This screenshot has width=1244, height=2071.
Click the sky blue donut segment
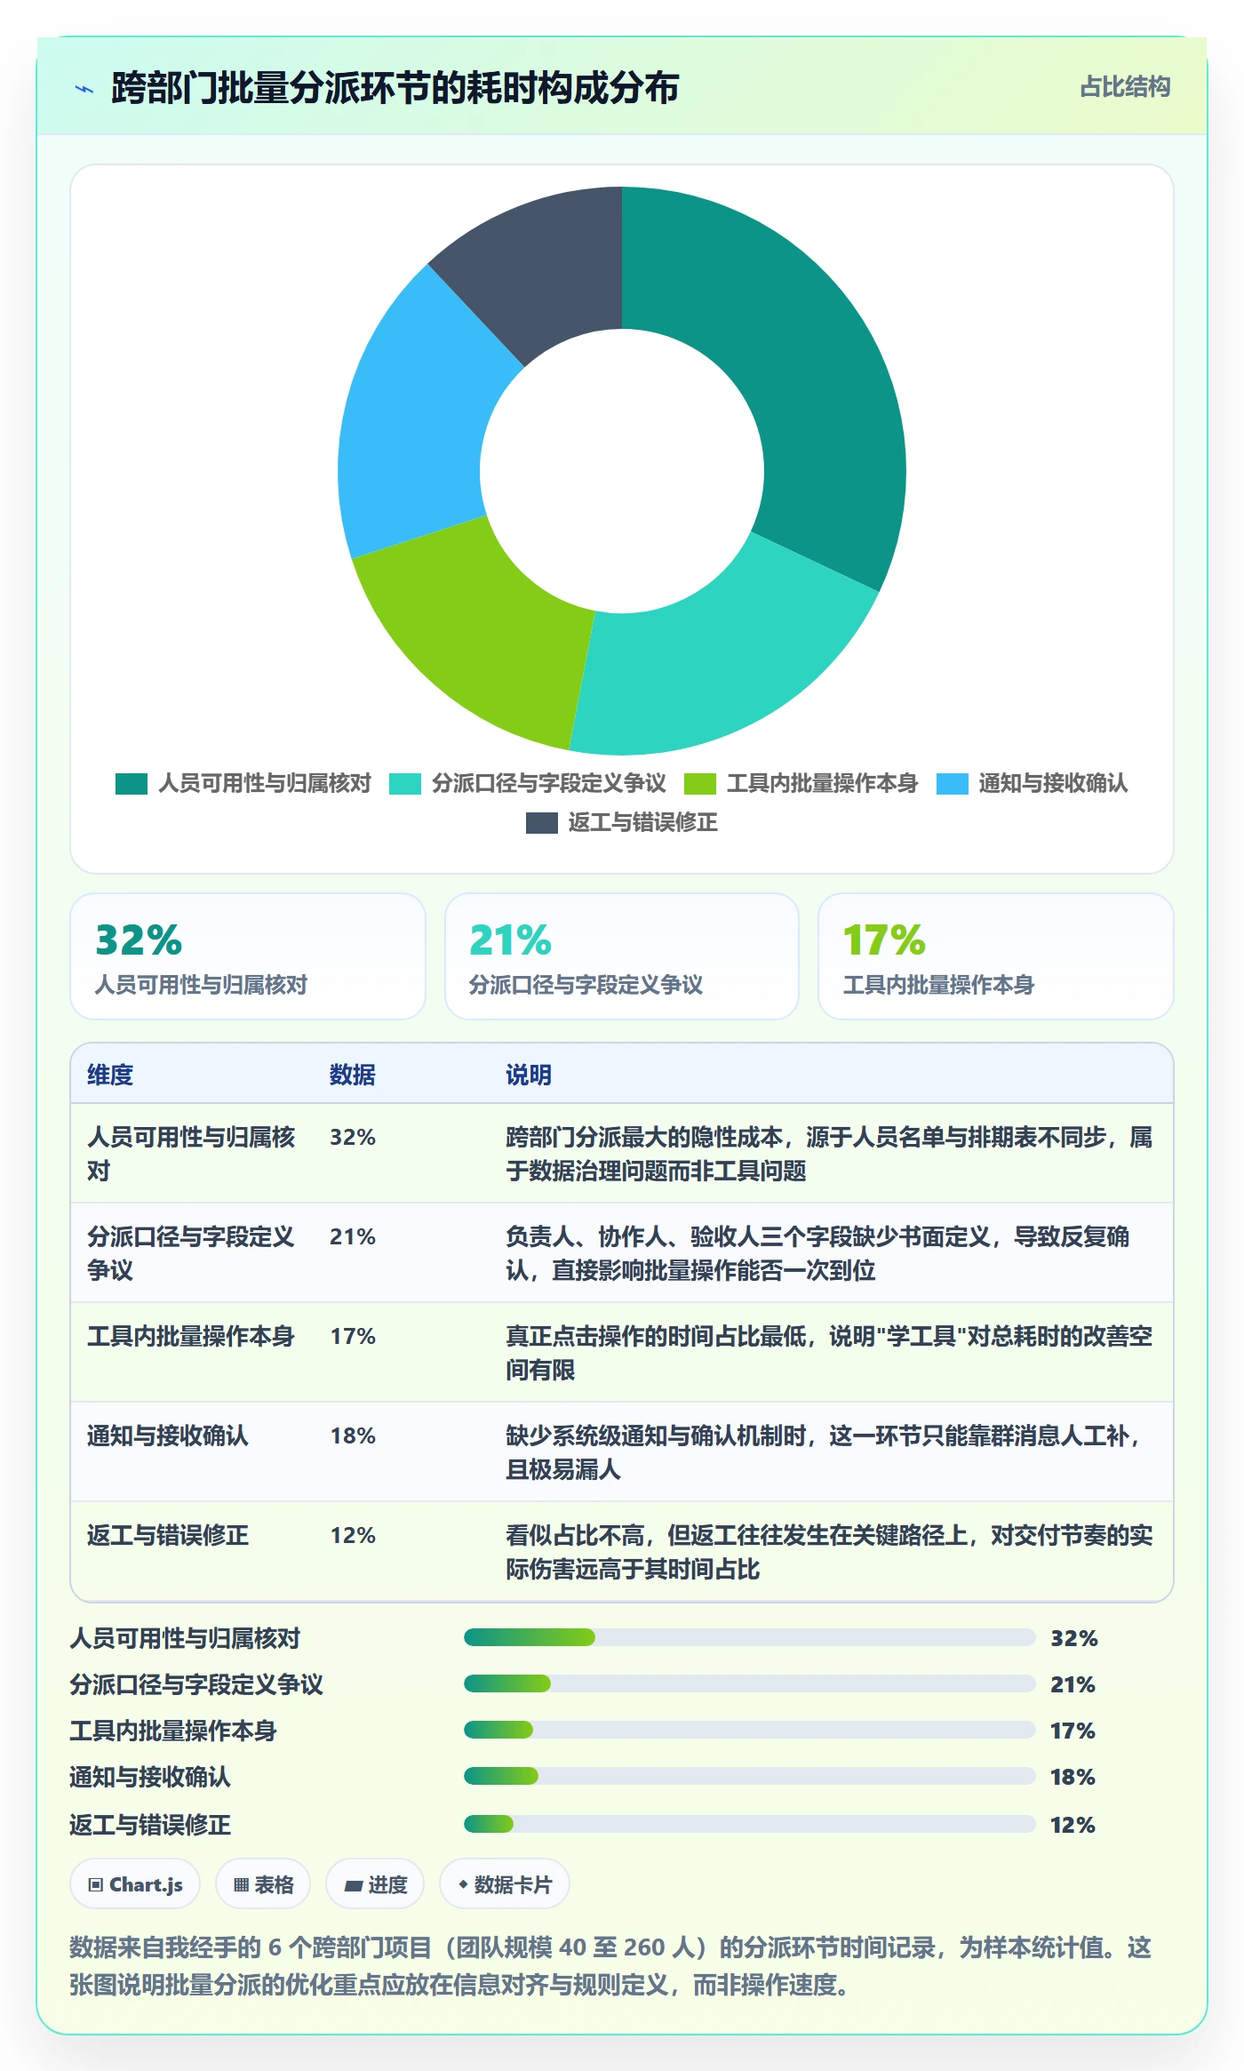tap(413, 427)
